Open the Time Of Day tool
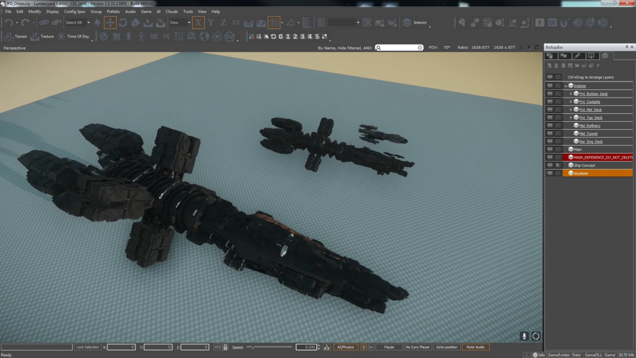 [74, 37]
